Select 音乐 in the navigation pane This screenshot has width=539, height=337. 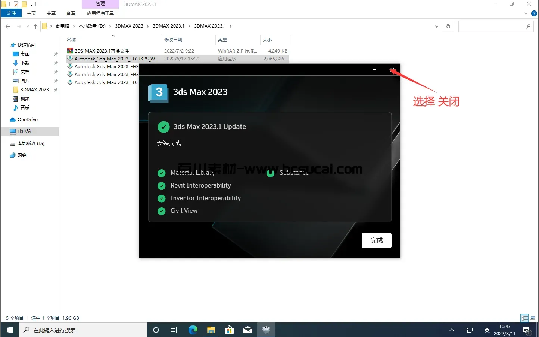tap(25, 107)
